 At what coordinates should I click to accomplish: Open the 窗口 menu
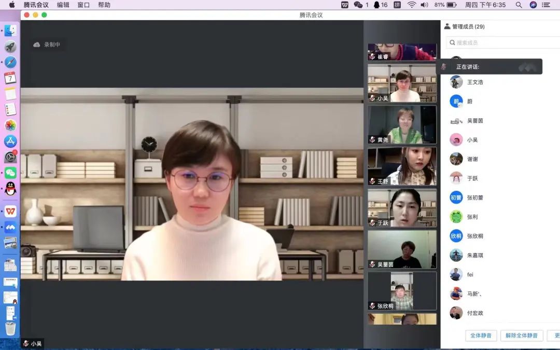[x=83, y=5]
